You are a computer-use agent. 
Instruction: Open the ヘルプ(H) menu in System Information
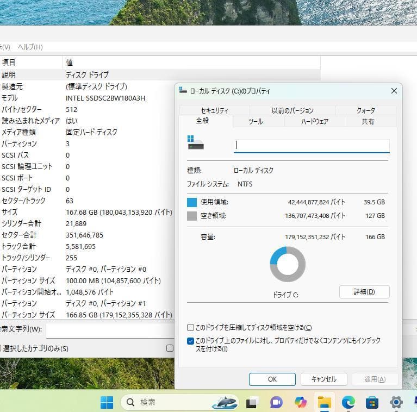[x=30, y=47]
